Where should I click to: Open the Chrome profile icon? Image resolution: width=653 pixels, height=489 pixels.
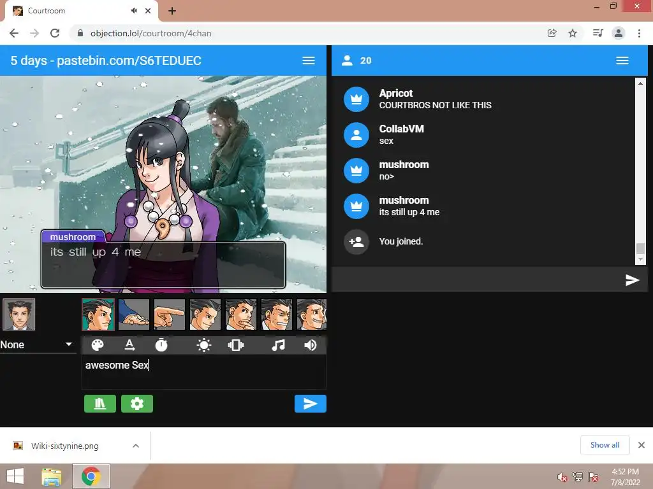point(619,33)
